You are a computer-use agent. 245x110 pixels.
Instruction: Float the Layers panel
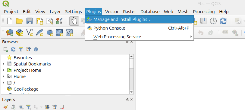point(127,100)
